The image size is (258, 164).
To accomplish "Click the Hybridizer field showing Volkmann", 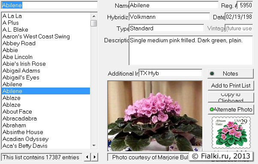I will (x=169, y=17).
